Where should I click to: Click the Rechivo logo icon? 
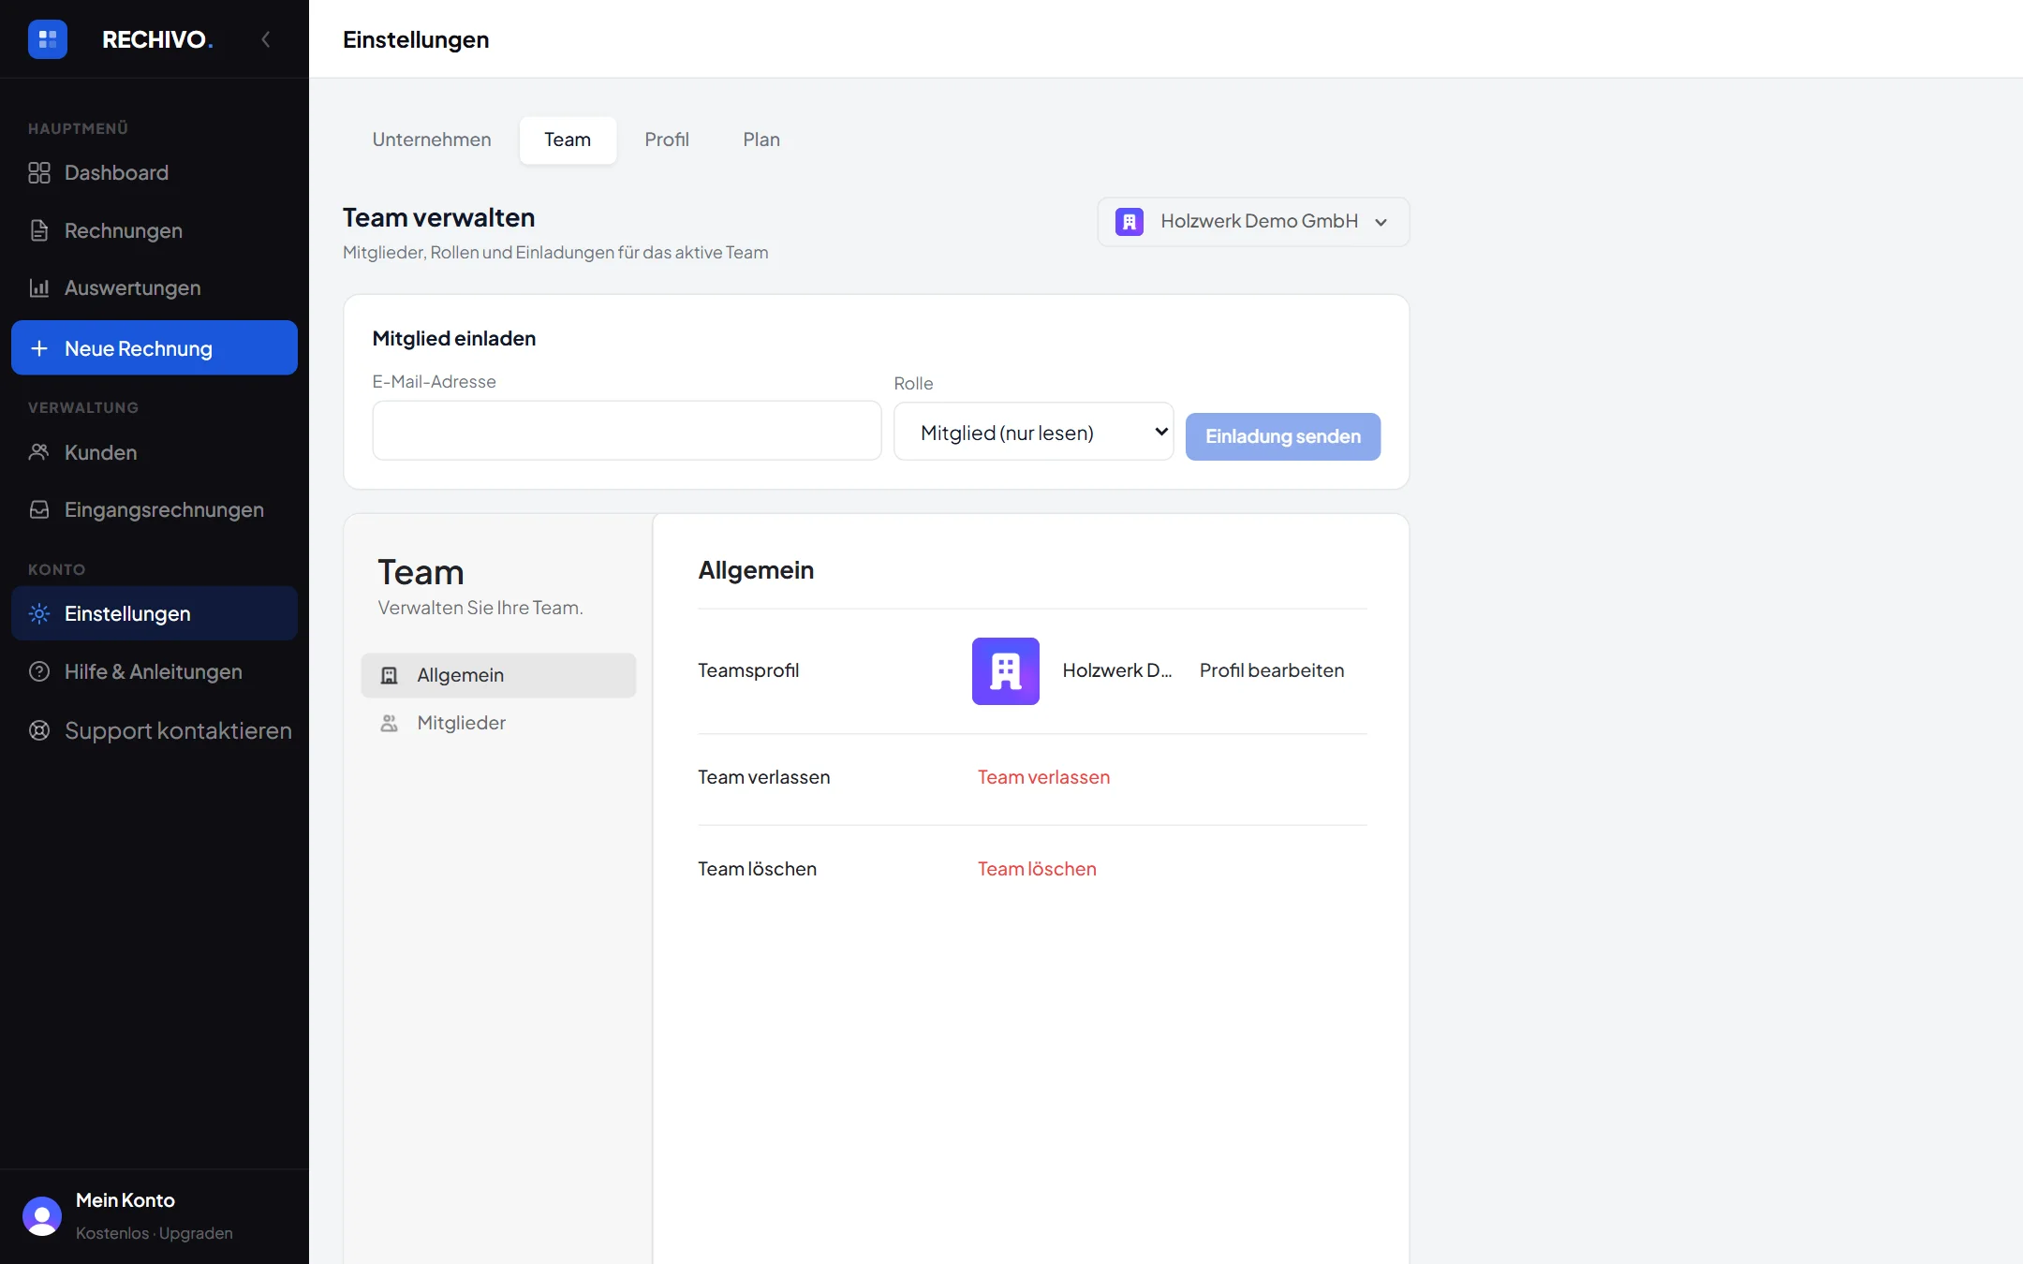pos(48,39)
